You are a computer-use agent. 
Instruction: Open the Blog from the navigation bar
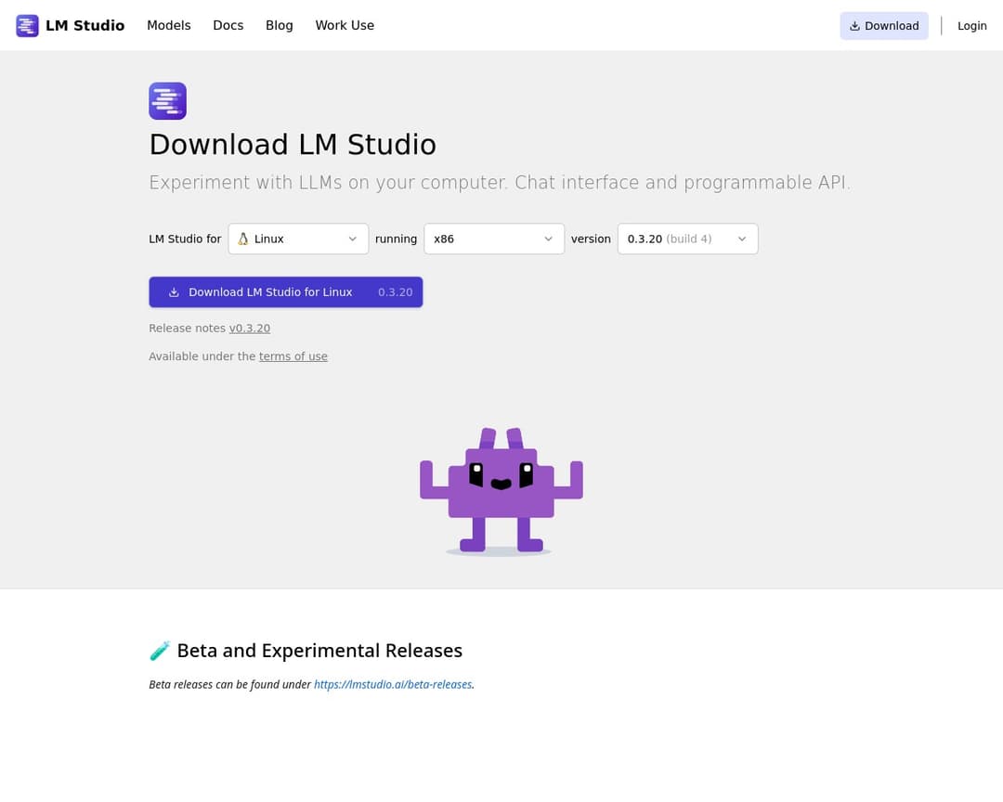[x=279, y=25]
